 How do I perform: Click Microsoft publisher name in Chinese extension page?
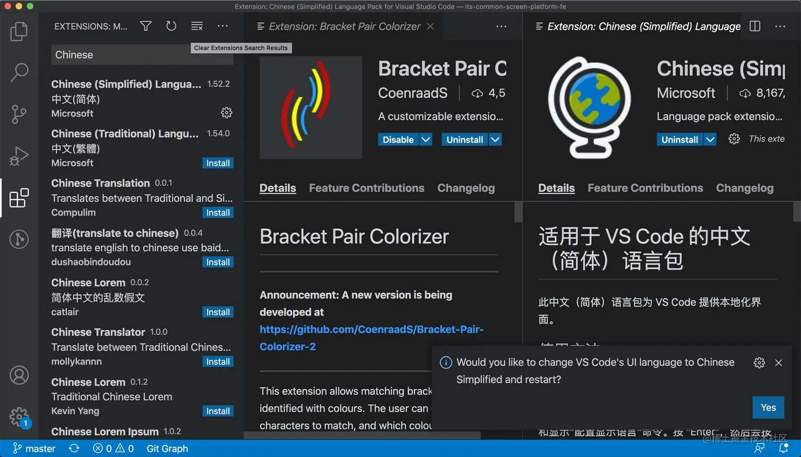pos(686,93)
